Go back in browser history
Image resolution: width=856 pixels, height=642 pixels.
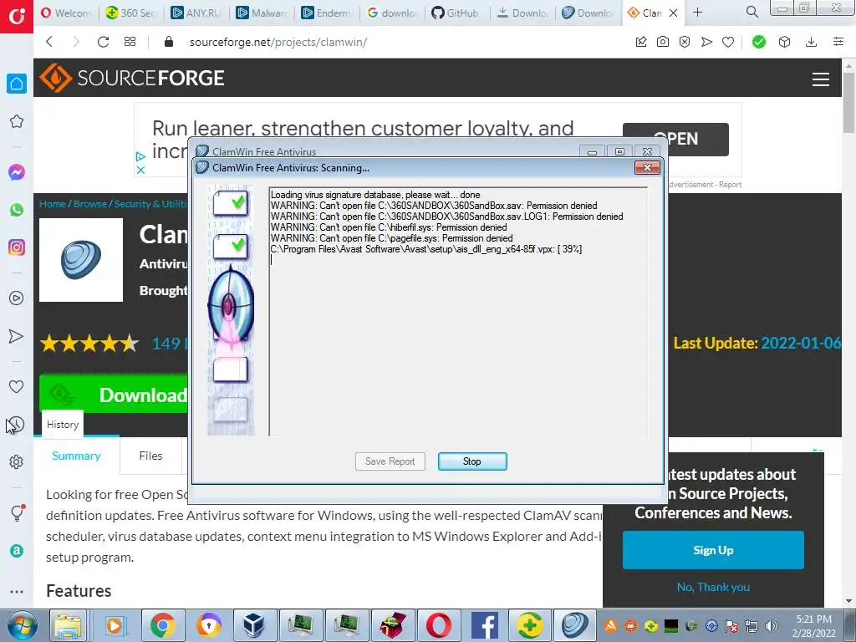point(49,42)
